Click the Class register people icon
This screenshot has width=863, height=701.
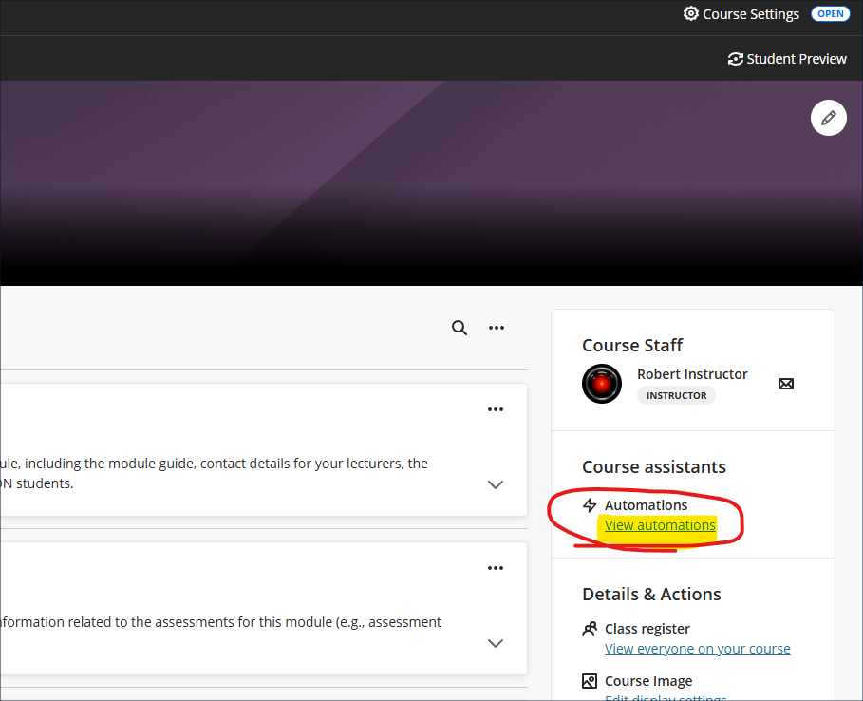(x=590, y=629)
